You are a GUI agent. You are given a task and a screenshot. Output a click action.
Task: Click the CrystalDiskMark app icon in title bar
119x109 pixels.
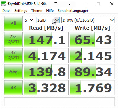[3, 4]
